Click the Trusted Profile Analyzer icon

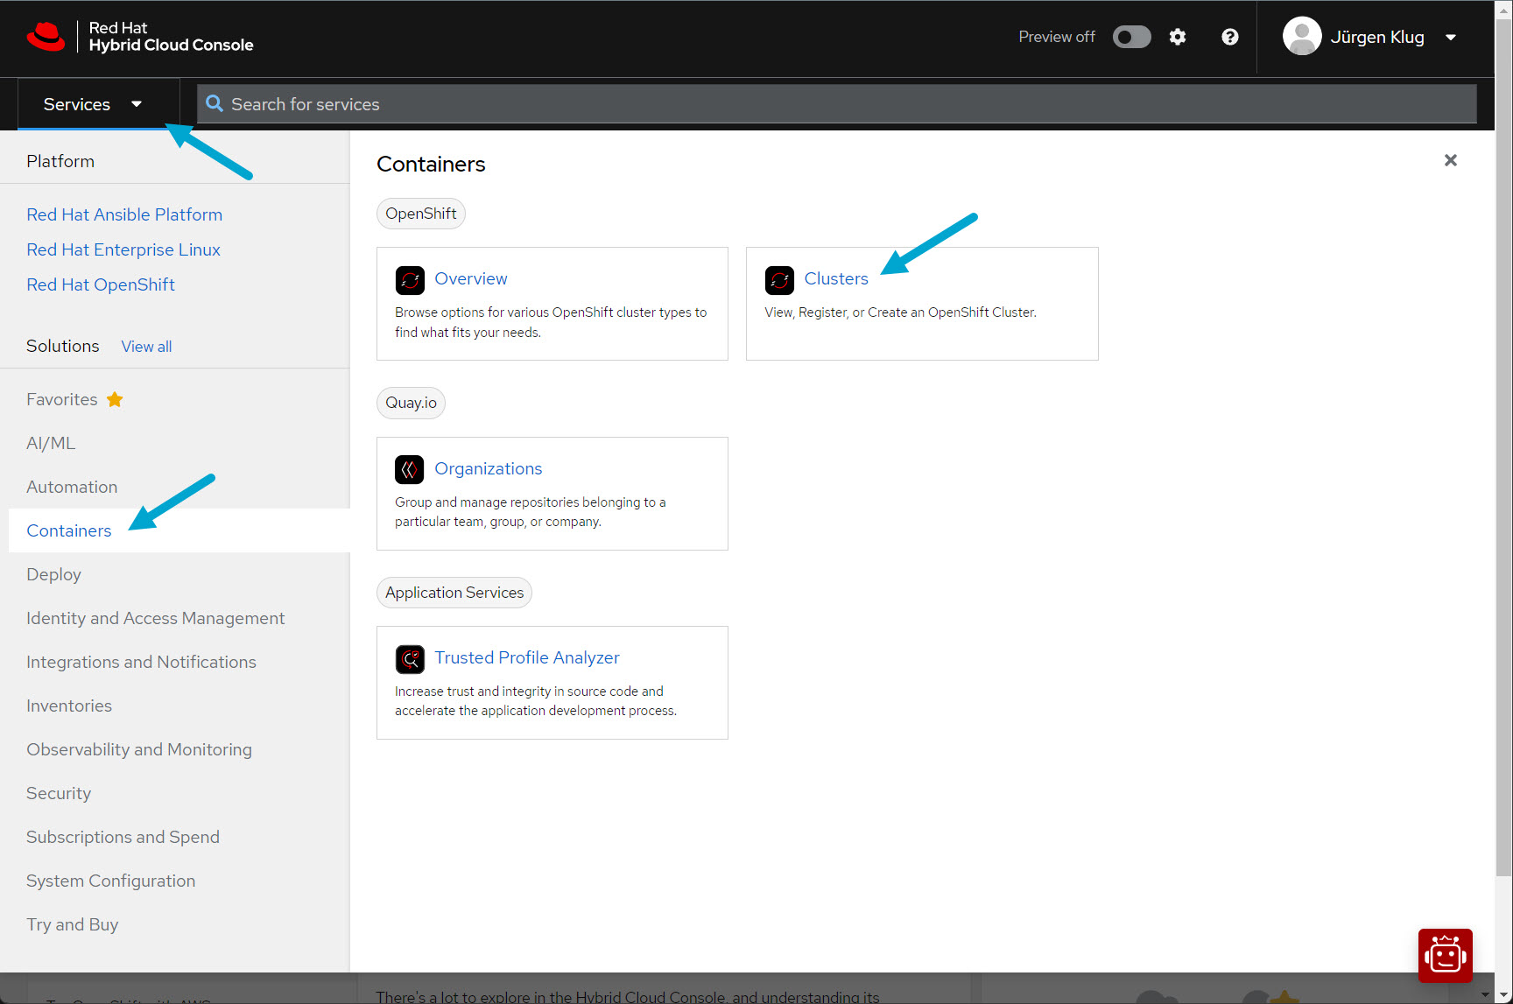coord(410,659)
